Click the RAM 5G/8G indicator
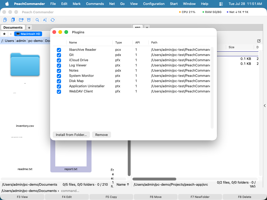 [x=212, y=12]
